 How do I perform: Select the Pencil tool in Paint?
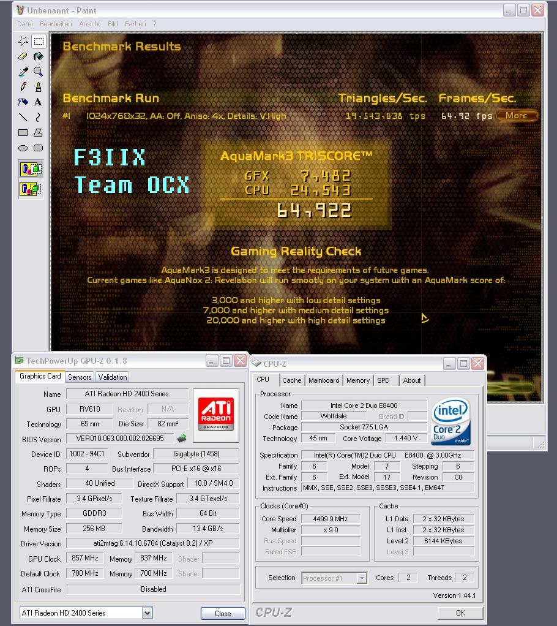[x=23, y=86]
